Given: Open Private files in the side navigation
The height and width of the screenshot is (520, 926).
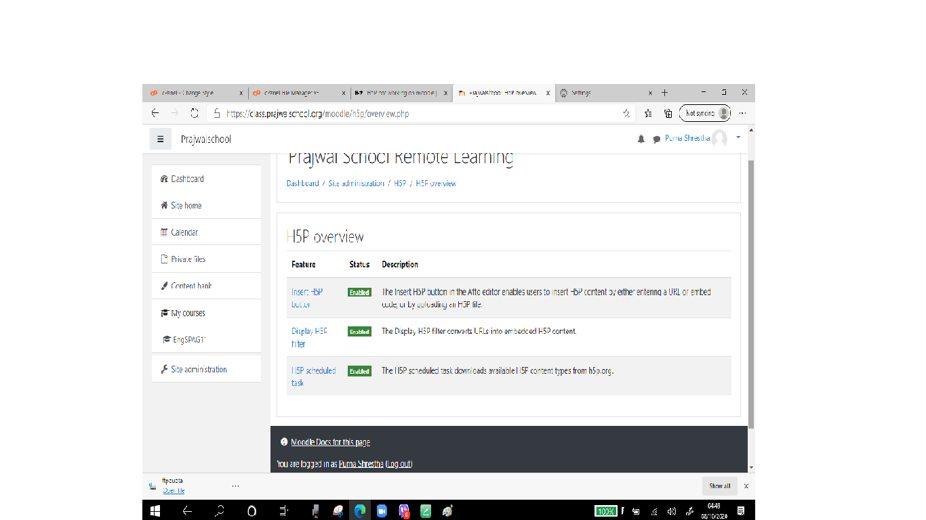Looking at the screenshot, I should pos(206,259).
